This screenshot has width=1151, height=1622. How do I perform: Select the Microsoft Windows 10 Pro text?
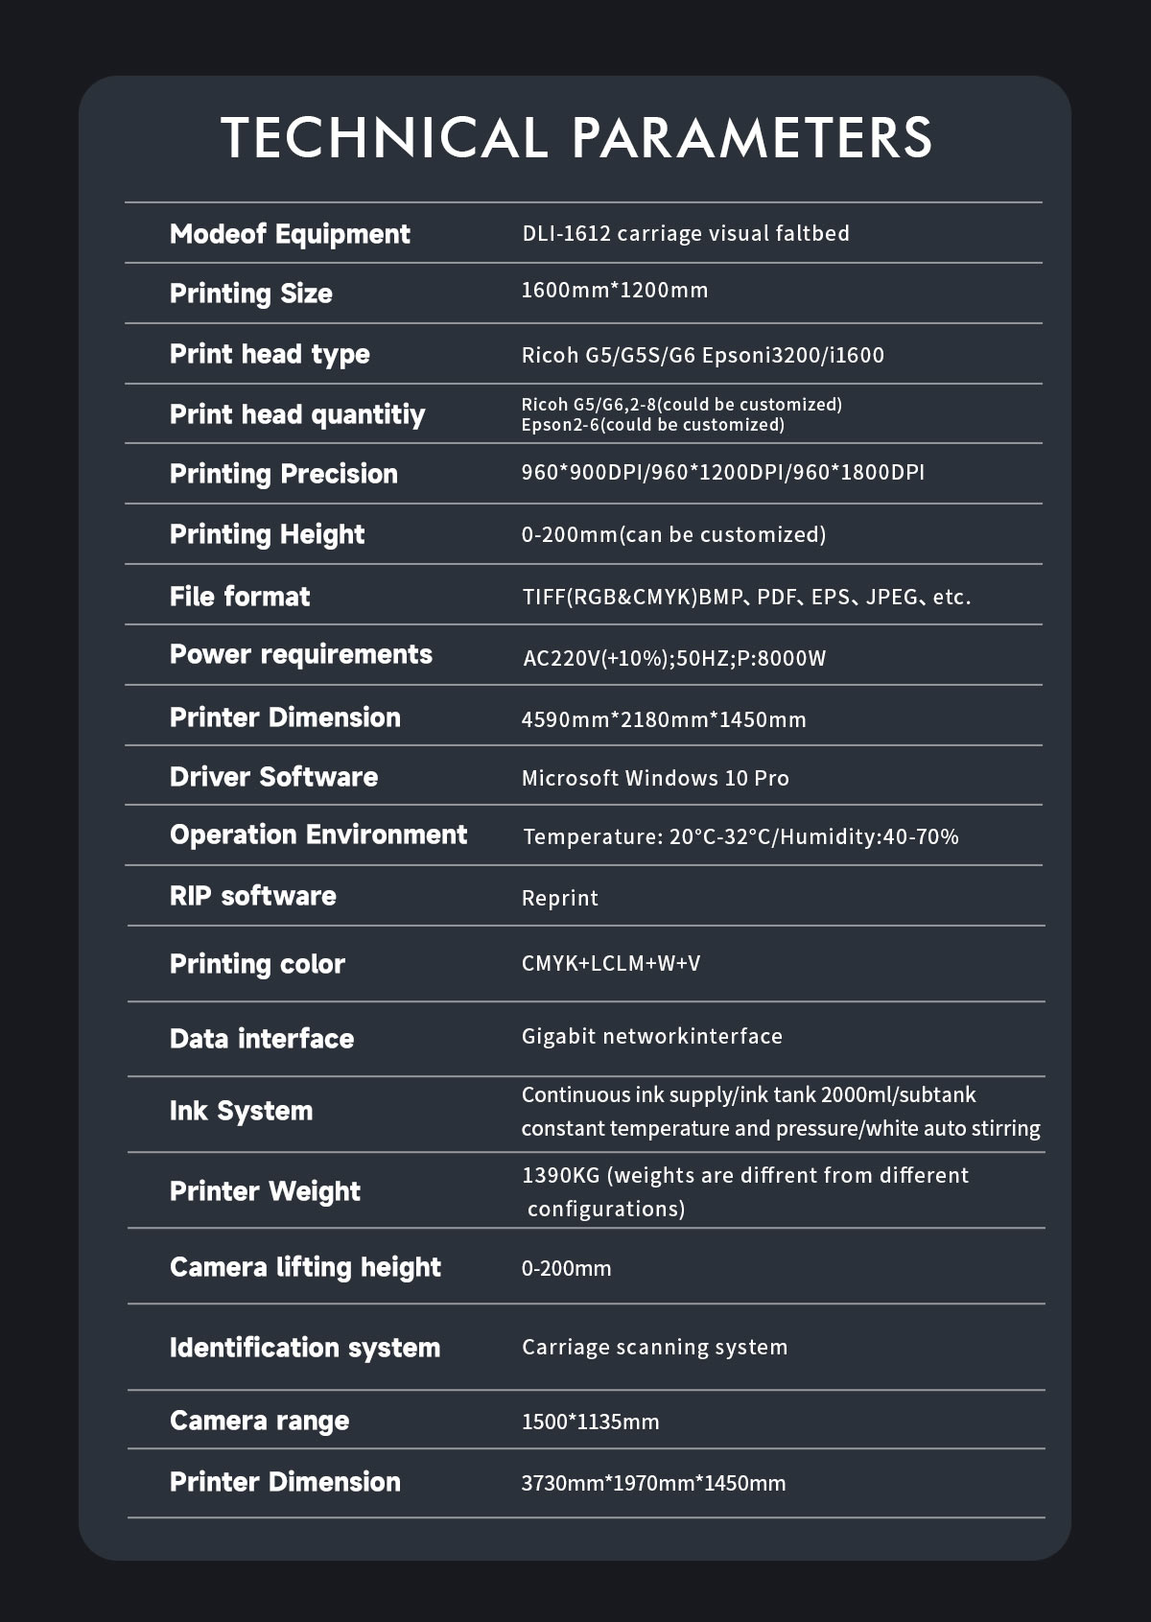tap(655, 778)
